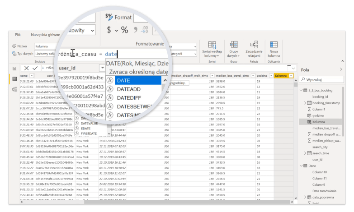This screenshot has width=354, height=212.
Task: Select the cell 14.03.2020 03:32:43
Action: click(113, 141)
